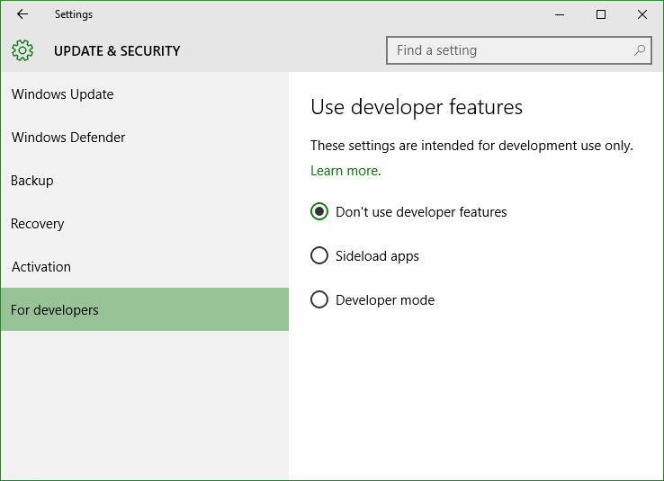Minimize the Settings window
Screen dimensions: 664x481
pos(560,14)
